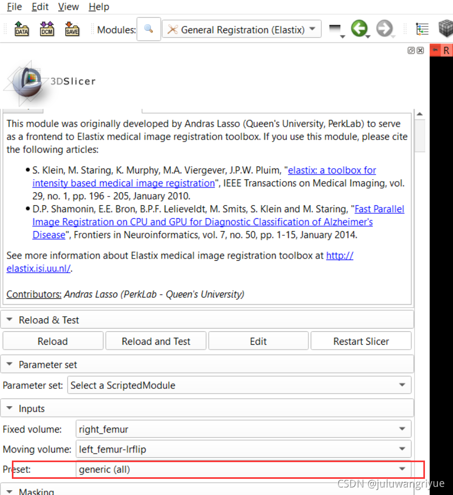The width and height of the screenshot is (453, 495).
Task: Click the help text scrollbar thumb
Action: (x=420, y=136)
